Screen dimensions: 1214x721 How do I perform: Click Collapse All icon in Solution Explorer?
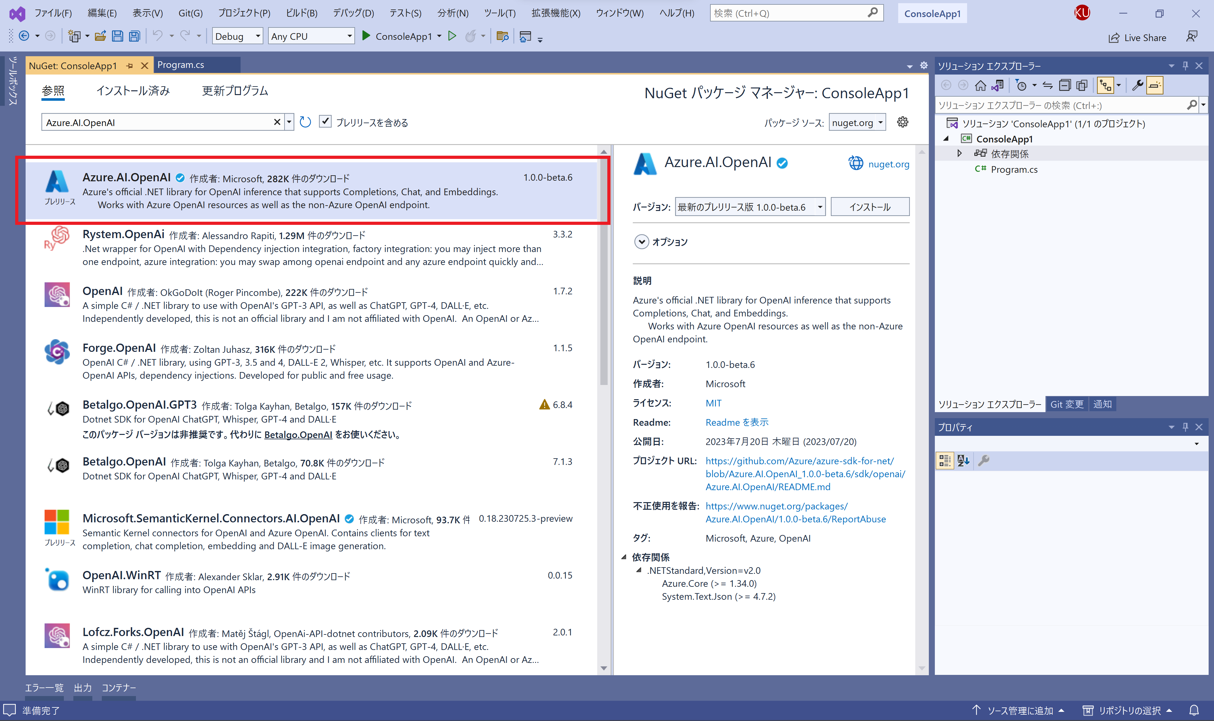(1065, 86)
